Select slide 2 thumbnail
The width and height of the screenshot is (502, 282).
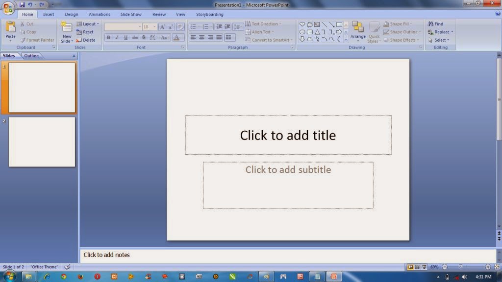tap(41, 142)
